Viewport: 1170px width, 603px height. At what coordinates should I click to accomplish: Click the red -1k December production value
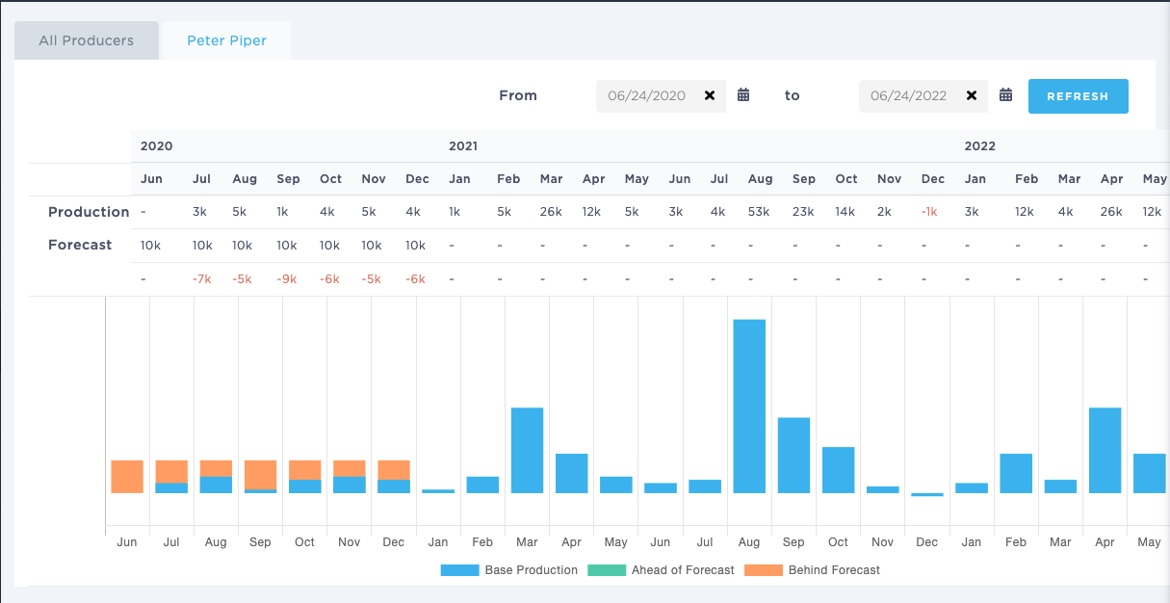coord(928,212)
